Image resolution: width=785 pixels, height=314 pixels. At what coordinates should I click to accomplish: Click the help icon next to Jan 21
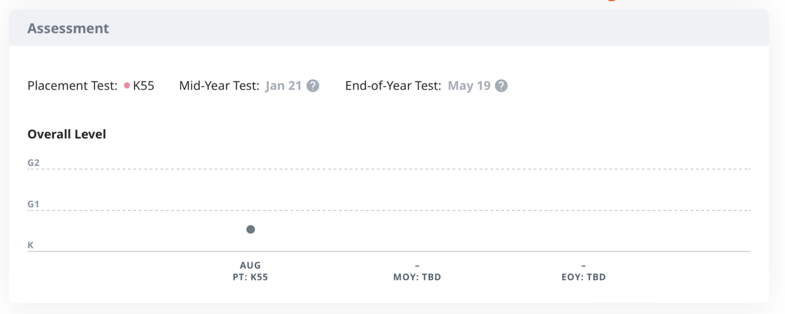click(312, 86)
